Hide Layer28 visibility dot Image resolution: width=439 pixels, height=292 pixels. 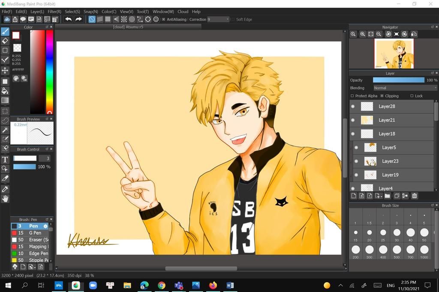[x=353, y=106]
